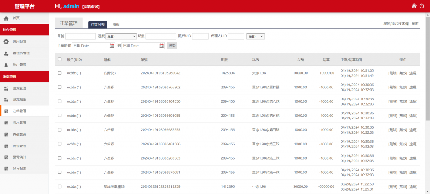Viewport: 430px width, 194px height.
Task: Click period number 1425304
Action: coord(228,73)
